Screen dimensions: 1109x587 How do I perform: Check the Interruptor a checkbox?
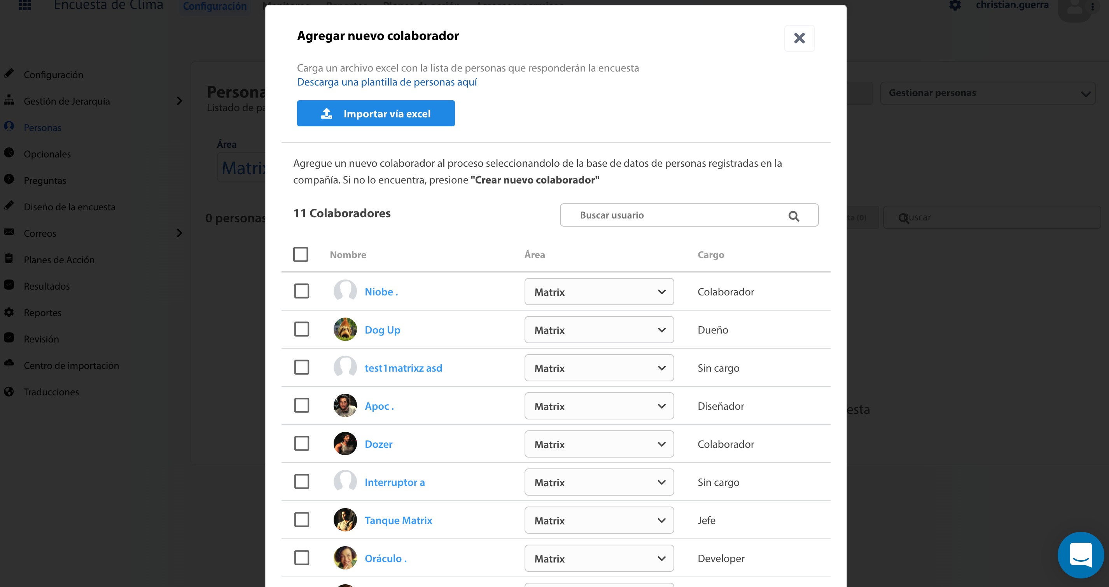301,482
